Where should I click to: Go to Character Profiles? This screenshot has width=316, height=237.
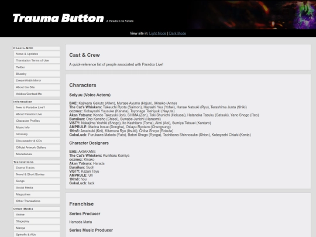[37, 121]
